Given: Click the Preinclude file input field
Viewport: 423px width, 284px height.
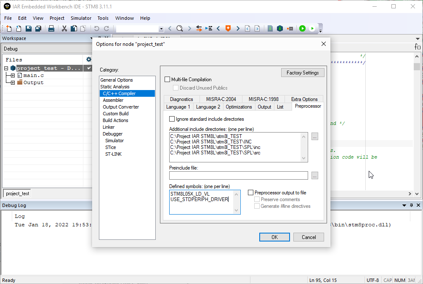Looking at the screenshot, I should (x=239, y=175).
